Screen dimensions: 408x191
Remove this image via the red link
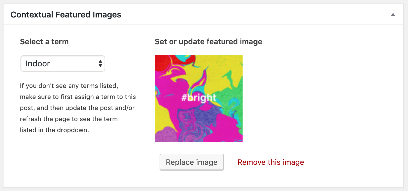pyautogui.click(x=271, y=162)
